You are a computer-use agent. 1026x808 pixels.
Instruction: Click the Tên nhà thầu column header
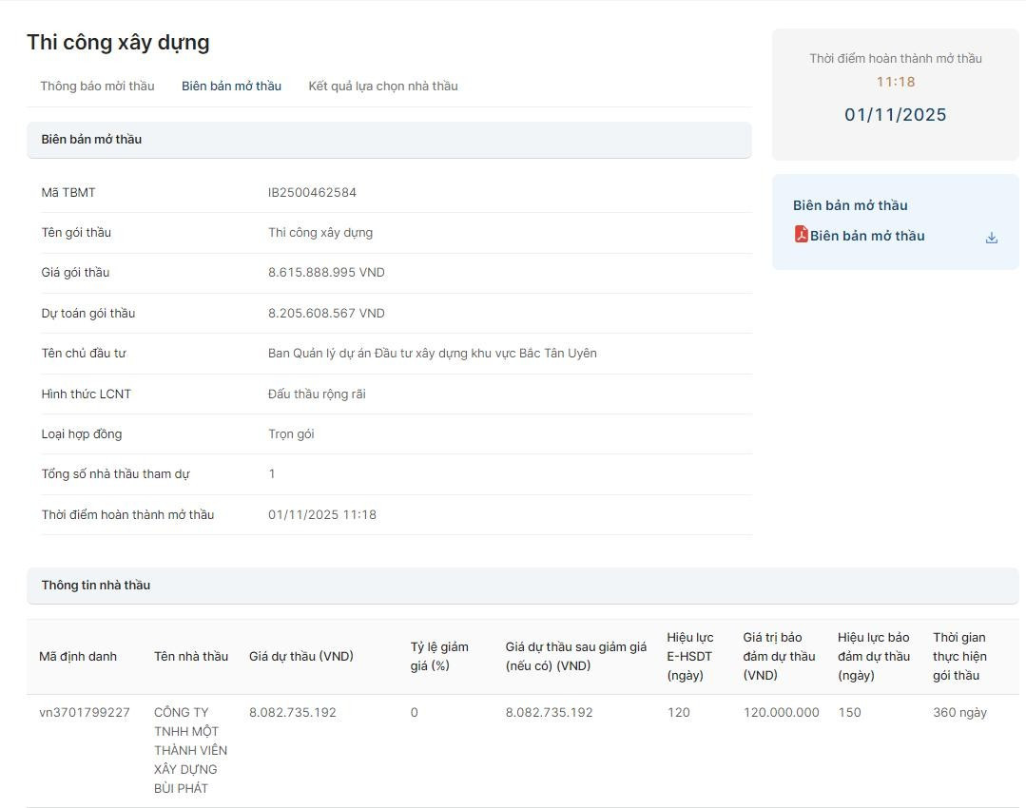(190, 657)
